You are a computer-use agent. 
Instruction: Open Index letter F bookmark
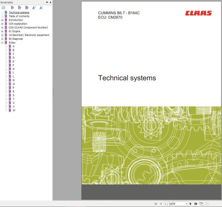(x=13, y=65)
